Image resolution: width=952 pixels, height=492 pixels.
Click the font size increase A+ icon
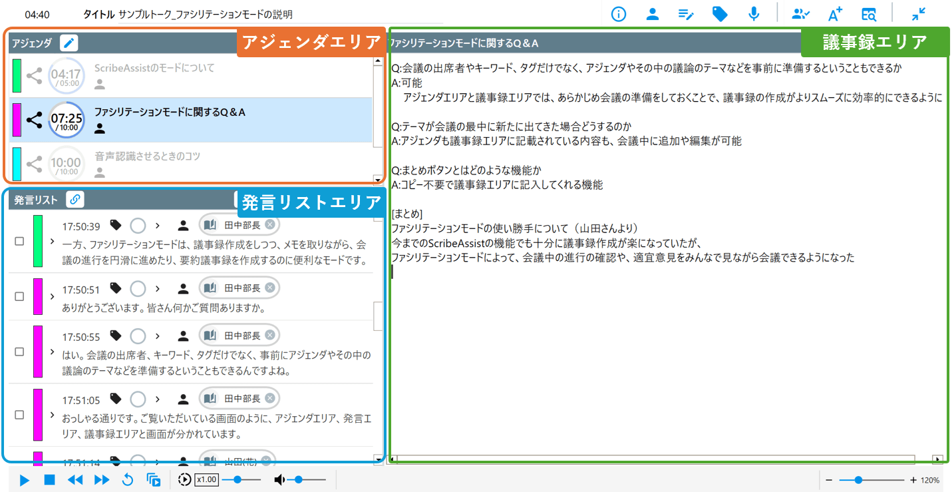point(835,14)
